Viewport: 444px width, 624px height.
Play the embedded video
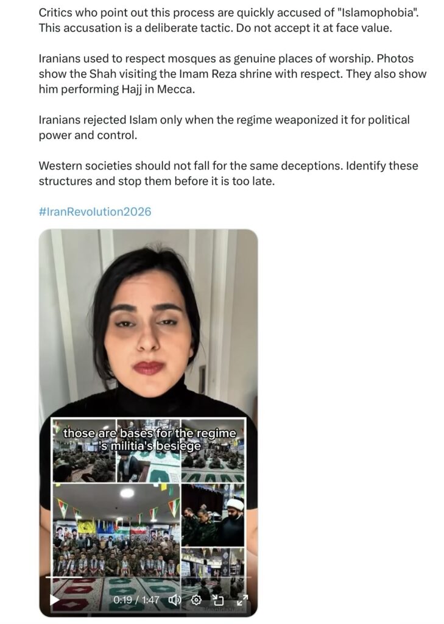coord(54,599)
